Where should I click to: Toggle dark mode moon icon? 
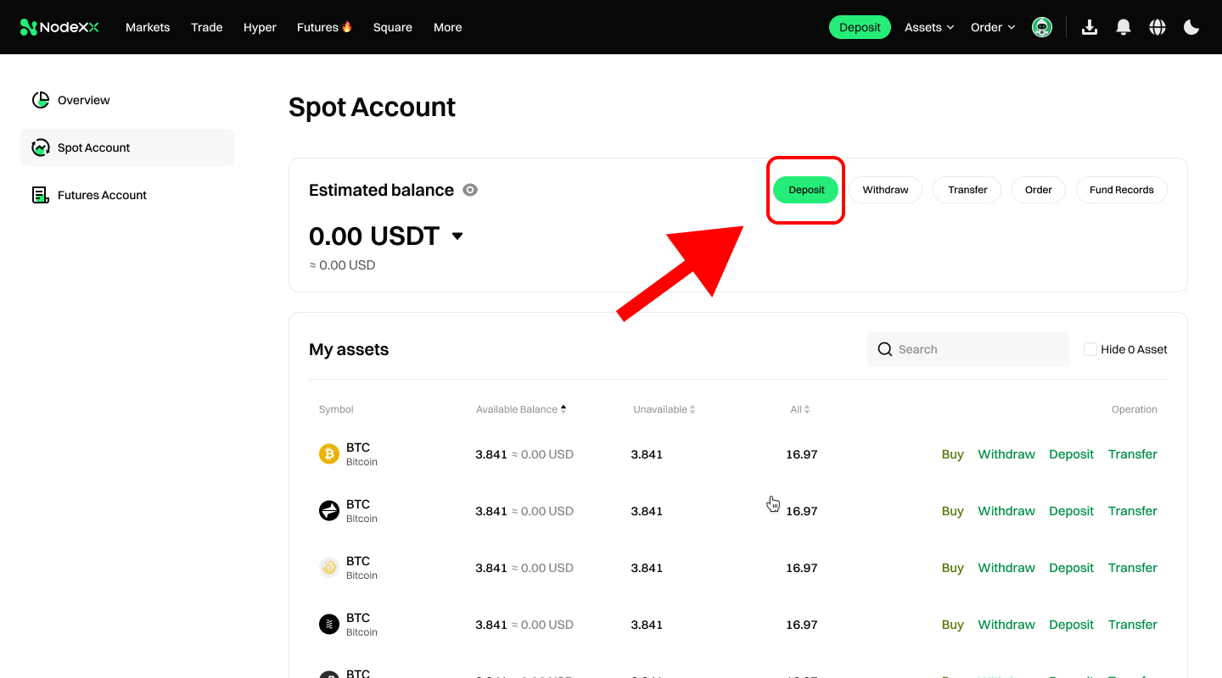pos(1191,27)
